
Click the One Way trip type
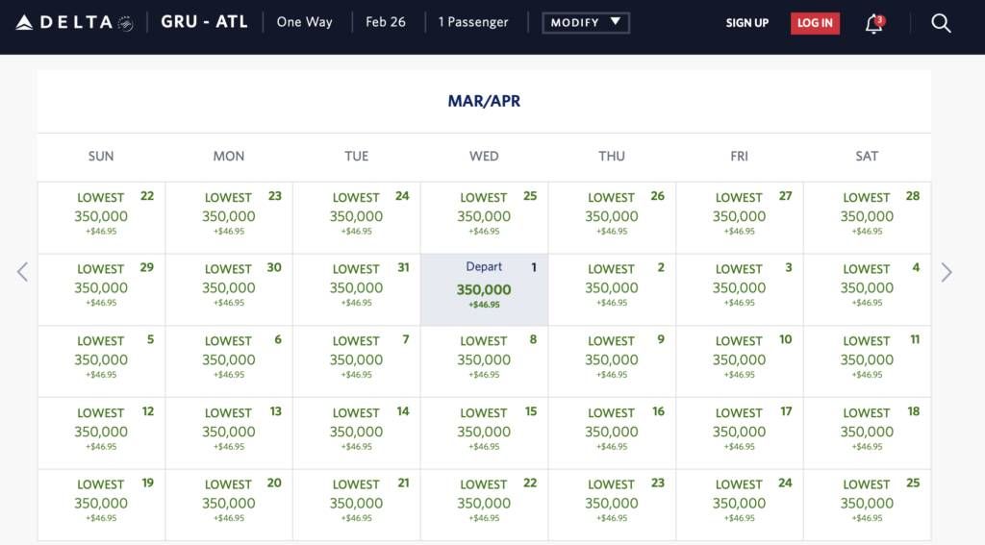click(305, 22)
